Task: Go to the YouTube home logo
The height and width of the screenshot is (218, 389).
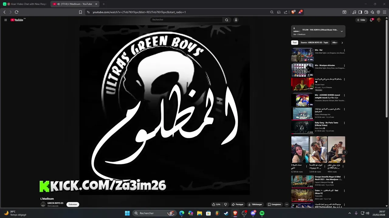Action: pyautogui.click(x=17, y=20)
